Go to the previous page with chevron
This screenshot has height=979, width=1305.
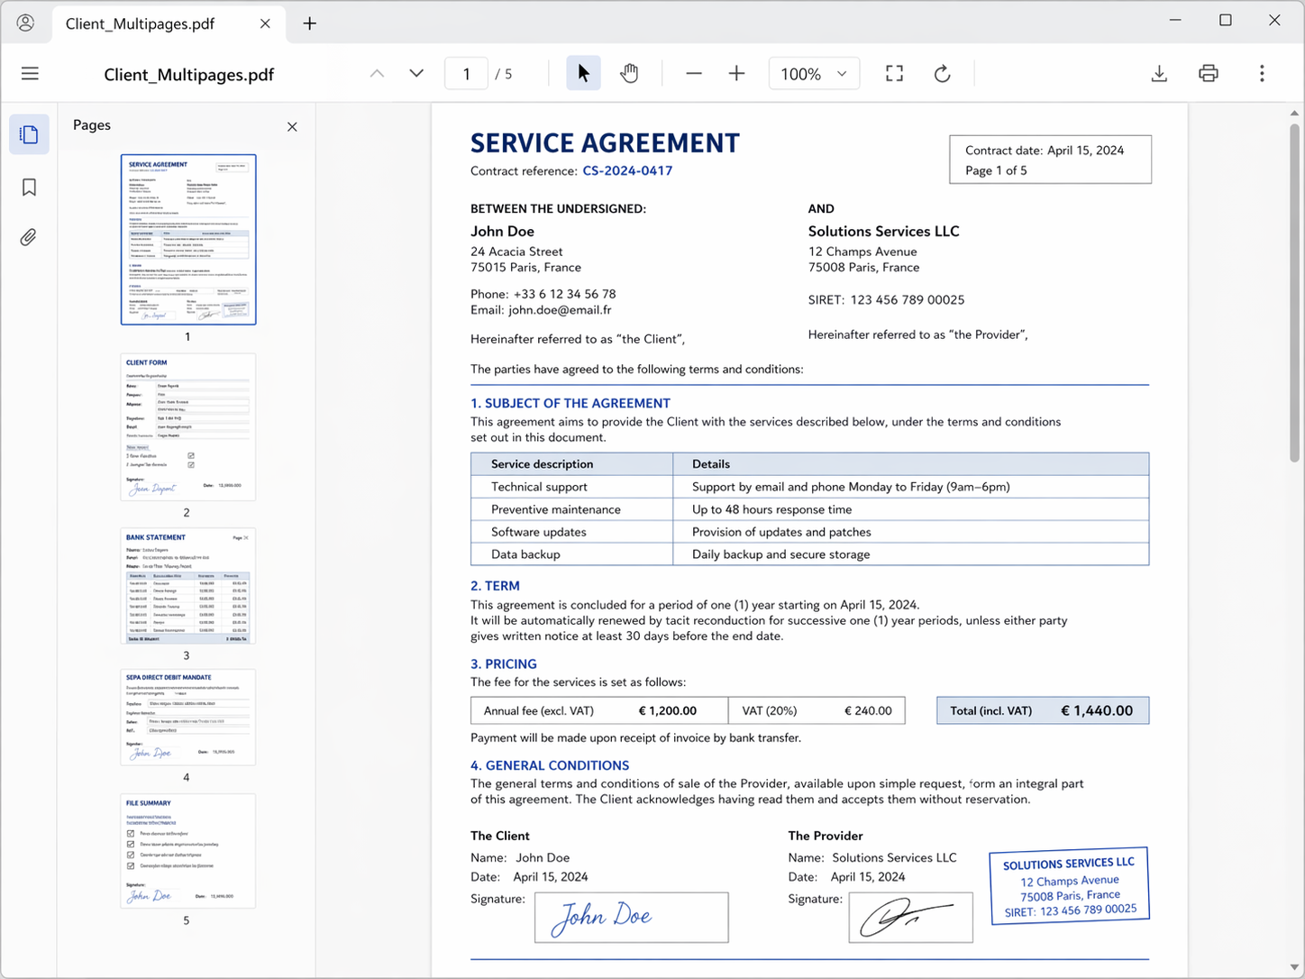coord(377,73)
